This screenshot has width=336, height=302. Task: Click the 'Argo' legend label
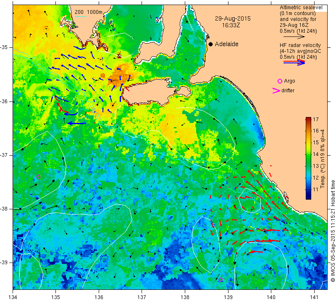pyautogui.click(x=289, y=81)
